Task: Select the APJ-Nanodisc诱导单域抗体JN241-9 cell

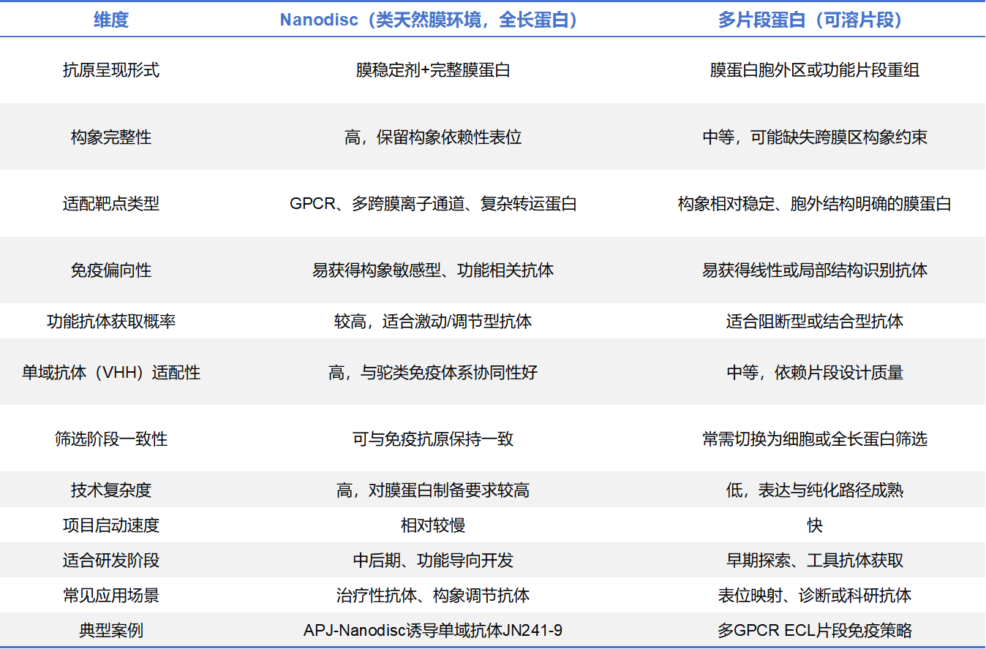Action: tap(432, 630)
